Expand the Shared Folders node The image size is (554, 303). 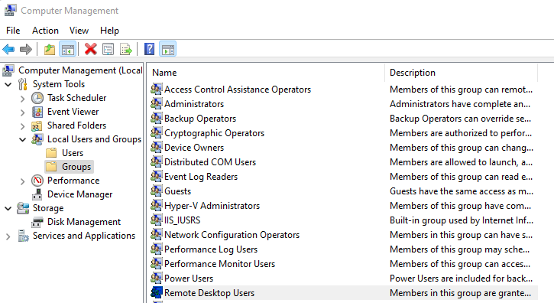point(23,126)
